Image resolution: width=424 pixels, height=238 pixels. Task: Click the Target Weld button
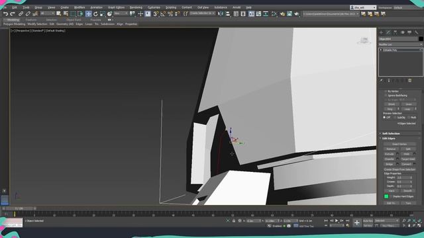pos(408,159)
